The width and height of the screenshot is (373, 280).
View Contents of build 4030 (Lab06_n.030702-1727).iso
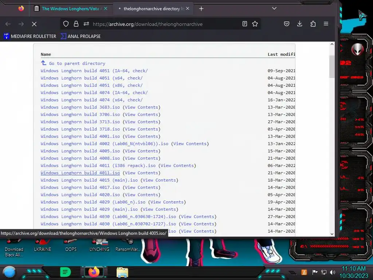tap(198, 224)
